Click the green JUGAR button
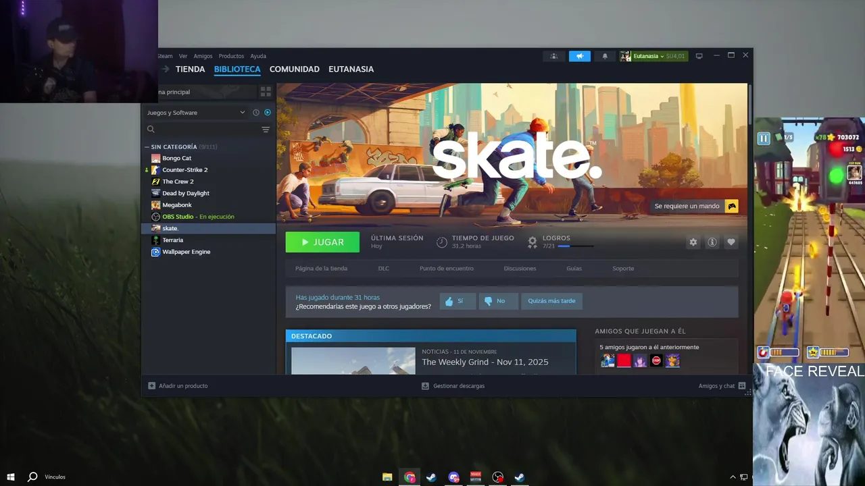The width and height of the screenshot is (865, 486). pos(322,242)
